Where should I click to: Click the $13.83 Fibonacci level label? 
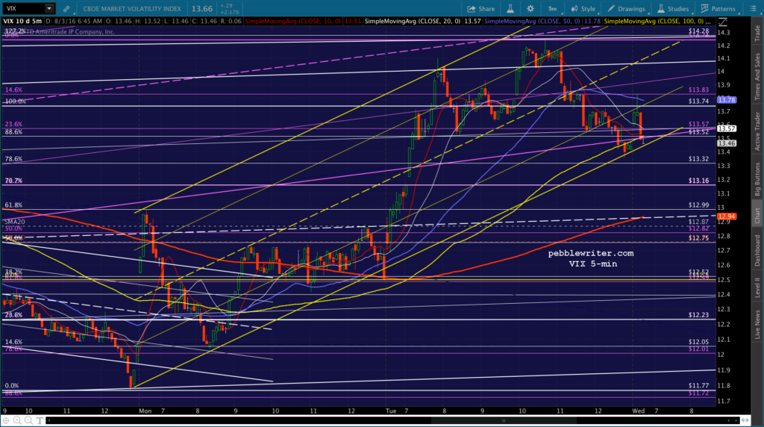click(698, 90)
